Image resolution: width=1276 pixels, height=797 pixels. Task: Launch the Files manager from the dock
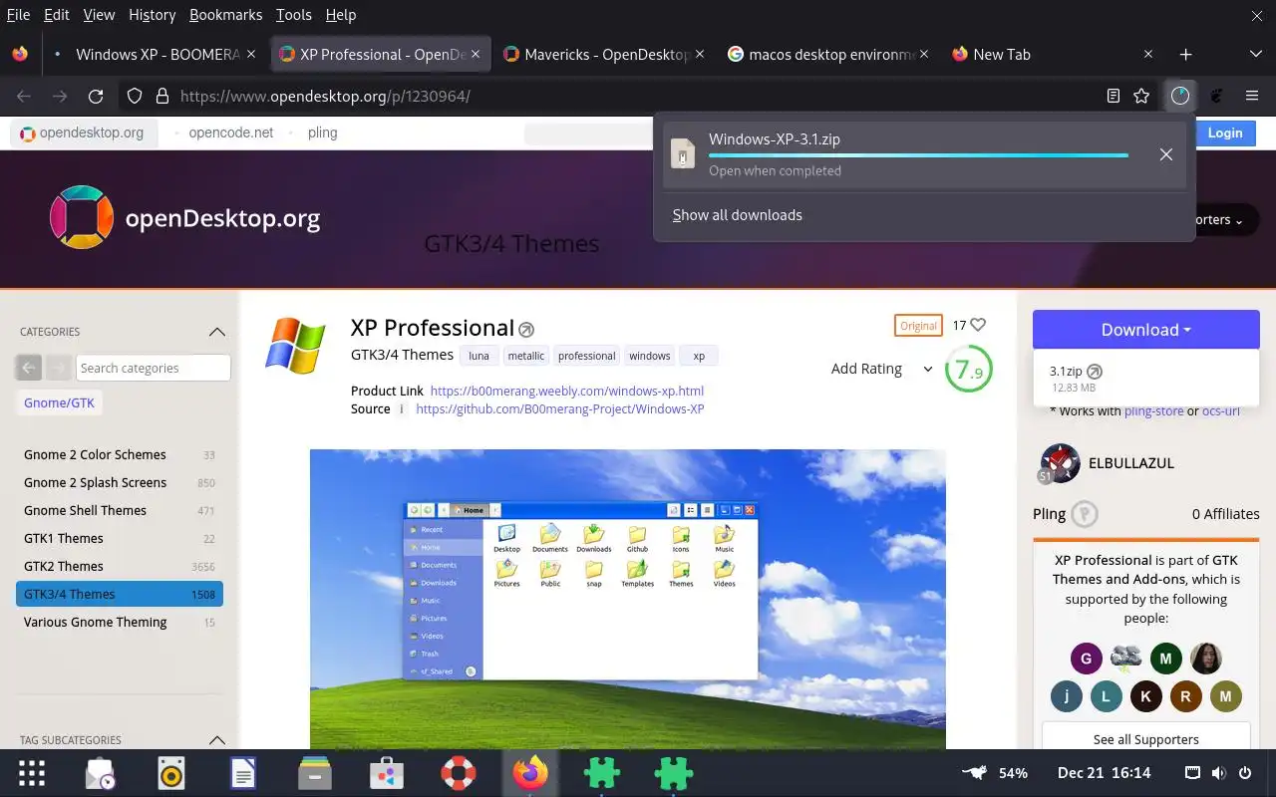pyautogui.click(x=315, y=773)
